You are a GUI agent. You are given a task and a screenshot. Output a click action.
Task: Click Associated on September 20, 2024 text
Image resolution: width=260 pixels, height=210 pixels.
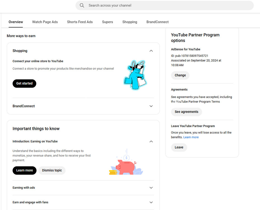196,63
